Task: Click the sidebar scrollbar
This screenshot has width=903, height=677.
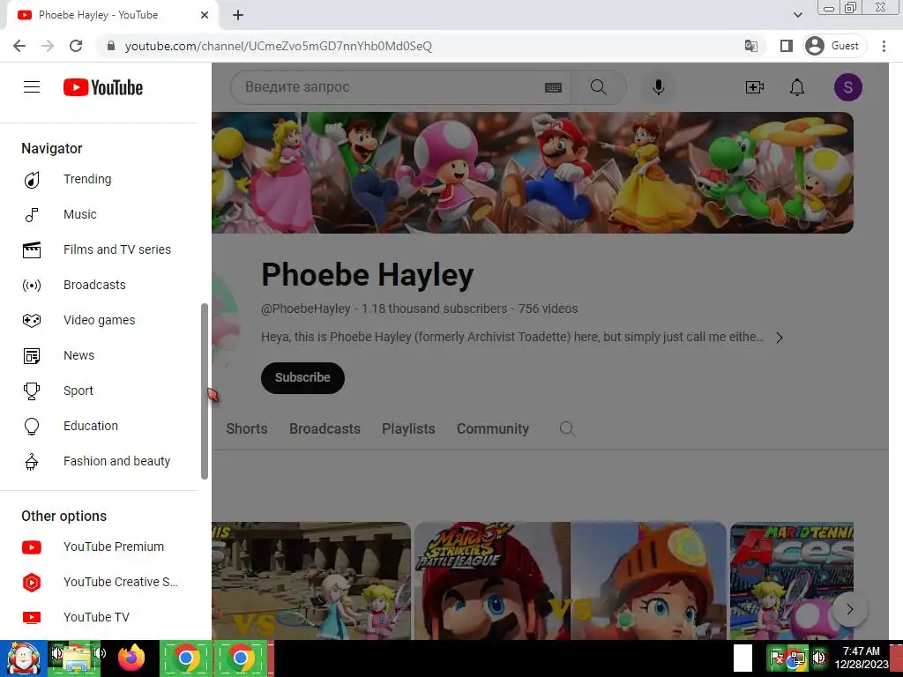Action: pos(204,391)
